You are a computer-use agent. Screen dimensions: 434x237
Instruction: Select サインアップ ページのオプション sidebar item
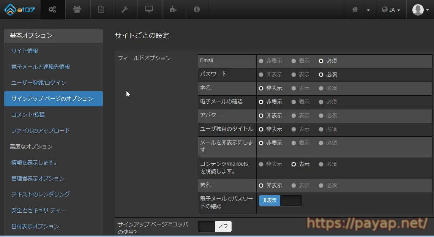pyautogui.click(x=54, y=99)
